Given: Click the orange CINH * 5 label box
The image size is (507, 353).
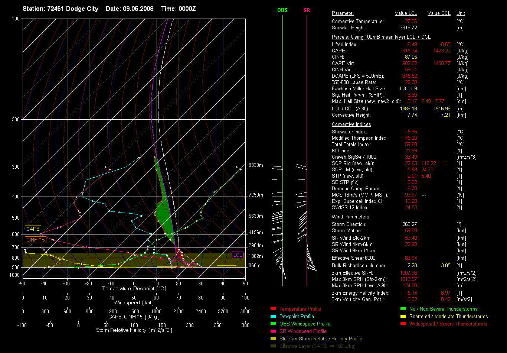Looking at the screenshot, I should coord(35,240).
